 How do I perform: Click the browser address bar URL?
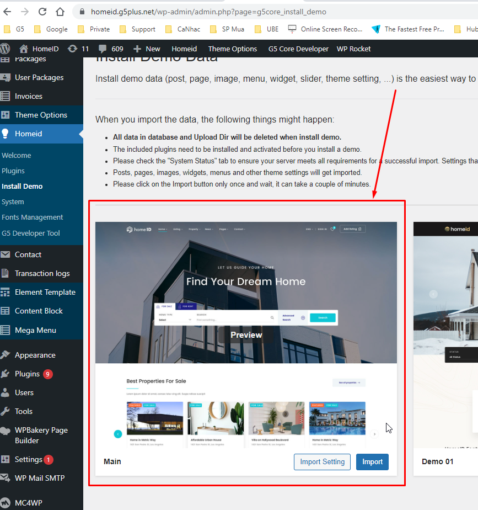[208, 12]
